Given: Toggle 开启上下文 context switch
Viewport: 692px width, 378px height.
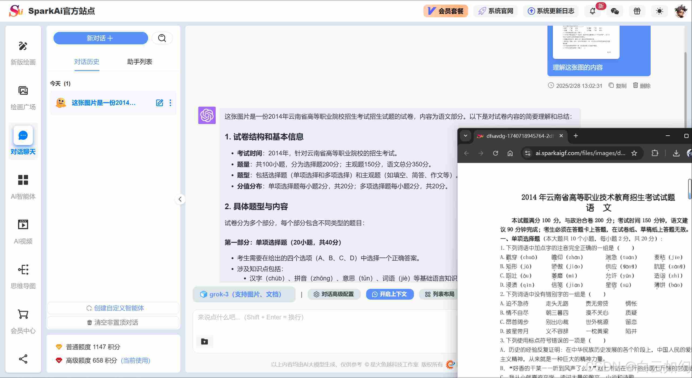Looking at the screenshot, I should [390, 294].
